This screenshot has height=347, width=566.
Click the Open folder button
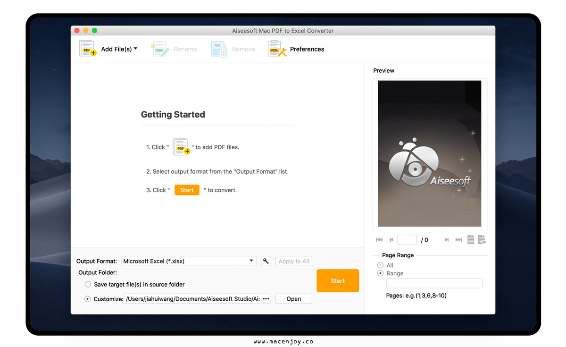point(294,299)
